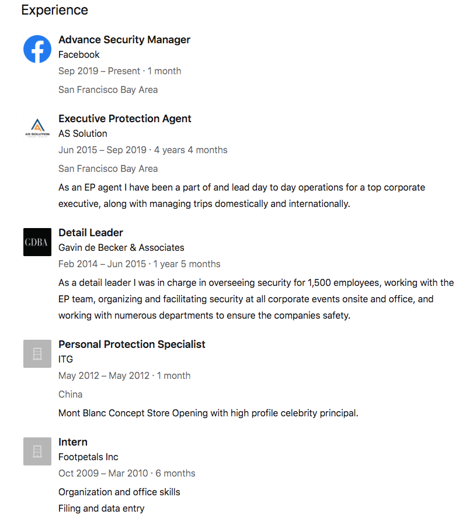Select the ITG company name
This screenshot has height=514, width=473.
coord(66,360)
